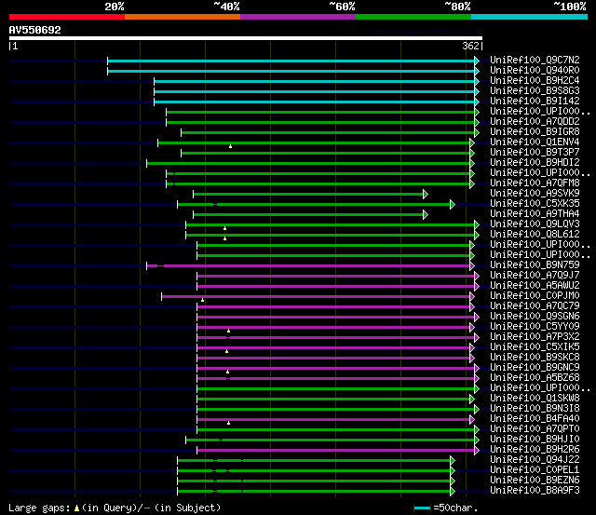
Task: Click the white start tick of UniRef100_Q940R0 alignment
Action: pyautogui.click(x=108, y=71)
